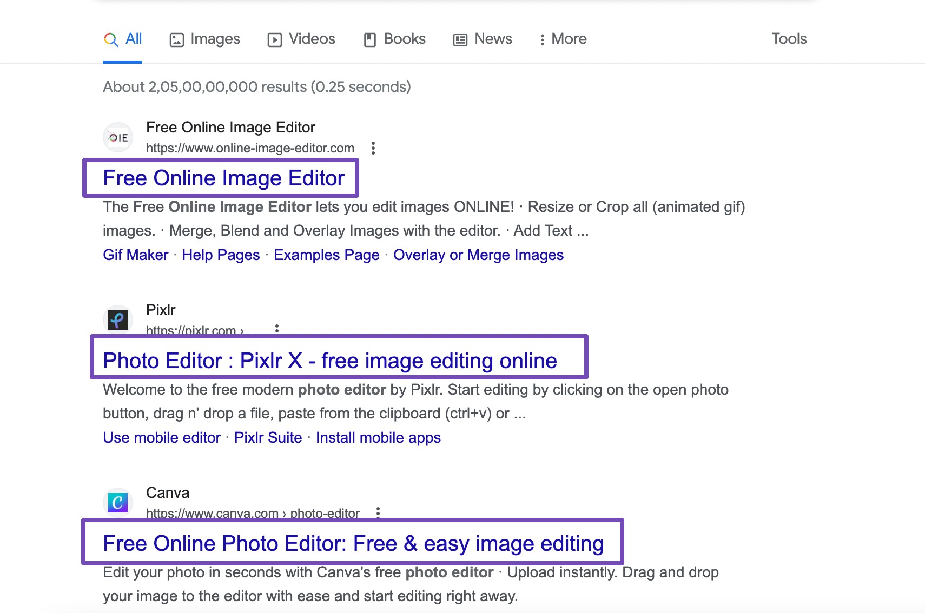Click the Pixlr site favicon
This screenshot has height=613, width=925.
click(x=118, y=320)
